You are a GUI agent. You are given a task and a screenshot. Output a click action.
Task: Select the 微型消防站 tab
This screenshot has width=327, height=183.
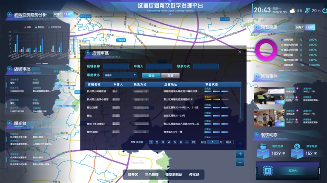pyautogui.click(x=174, y=175)
